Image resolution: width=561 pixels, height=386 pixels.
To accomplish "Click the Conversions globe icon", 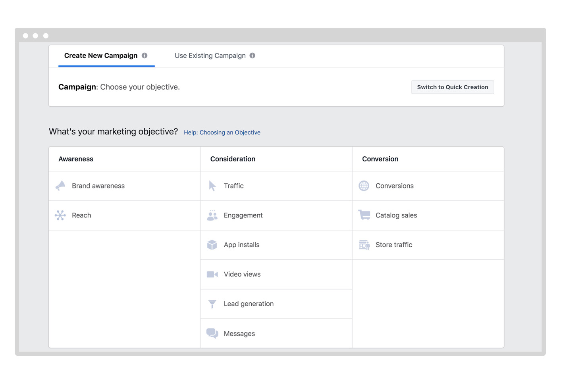I will pos(364,186).
